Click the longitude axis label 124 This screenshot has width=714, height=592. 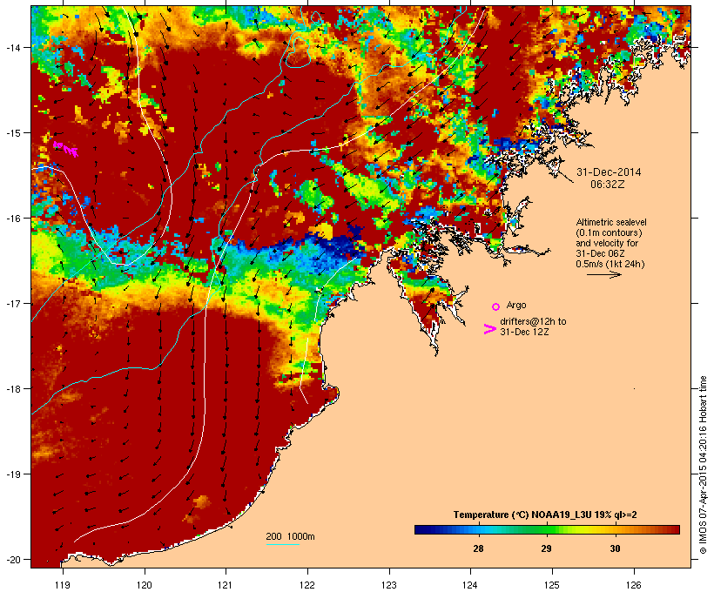[470, 585]
